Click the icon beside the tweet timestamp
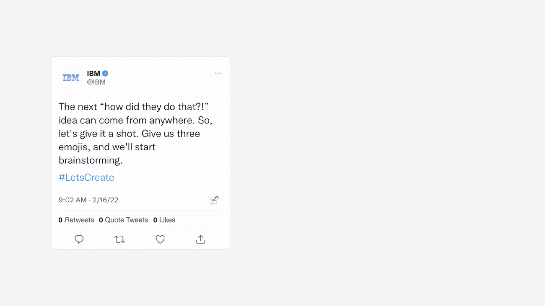Image resolution: width=545 pixels, height=306 pixels. 214,200
